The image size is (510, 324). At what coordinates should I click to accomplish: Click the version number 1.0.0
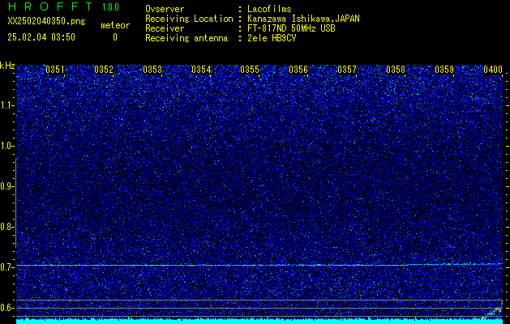tap(110, 7)
